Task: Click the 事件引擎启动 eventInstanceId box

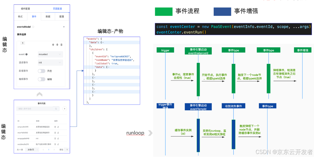Action: click(x=198, y=51)
